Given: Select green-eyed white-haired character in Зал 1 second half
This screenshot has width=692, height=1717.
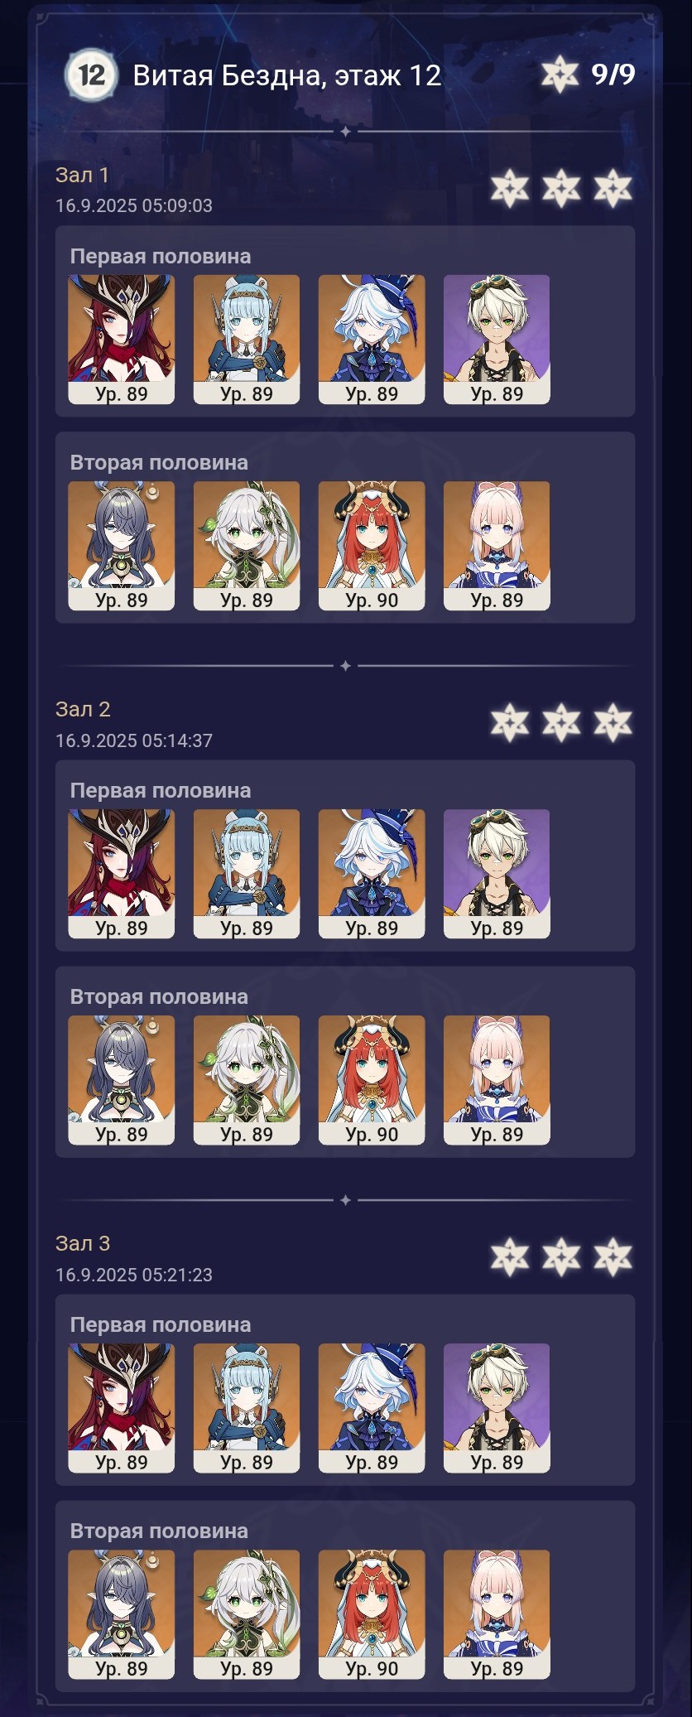Looking at the screenshot, I should point(247,546).
